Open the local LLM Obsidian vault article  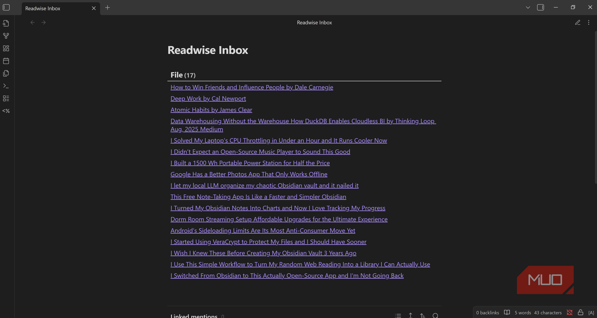pyautogui.click(x=264, y=185)
